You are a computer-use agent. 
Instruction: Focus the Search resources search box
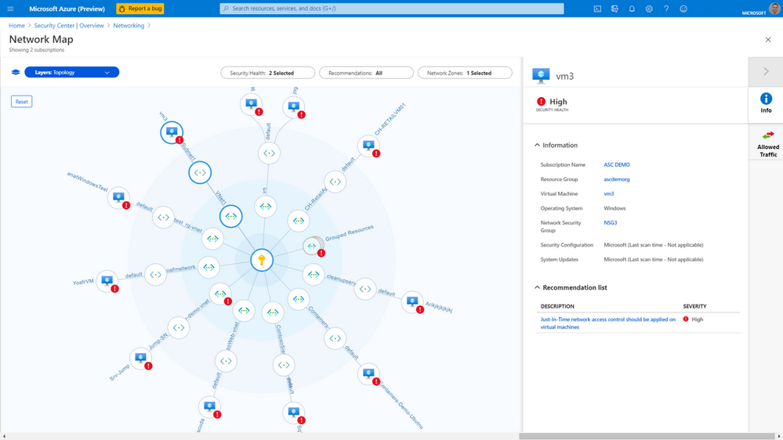[392, 9]
